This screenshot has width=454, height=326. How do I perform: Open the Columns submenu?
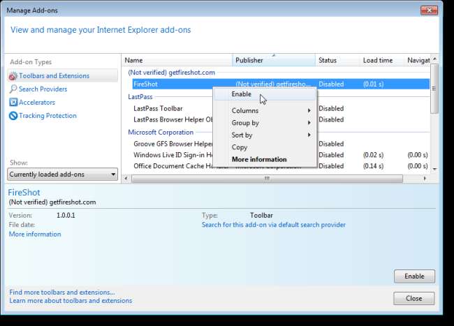pyautogui.click(x=265, y=111)
